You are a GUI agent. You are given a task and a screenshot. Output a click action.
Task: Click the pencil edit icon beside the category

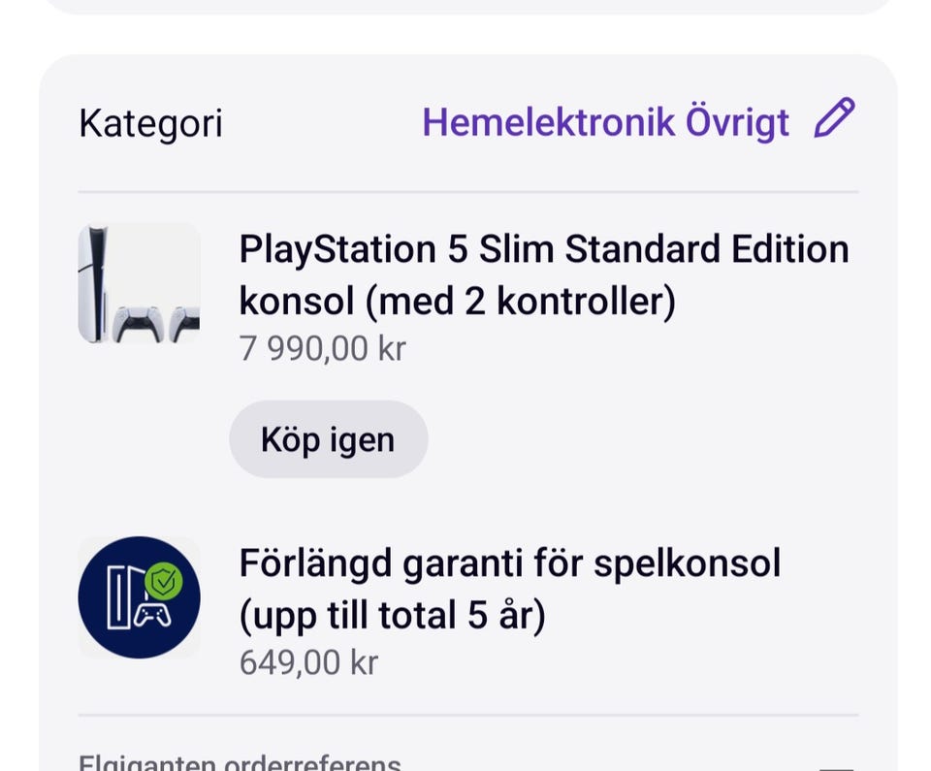pyautogui.click(x=834, y=121)
